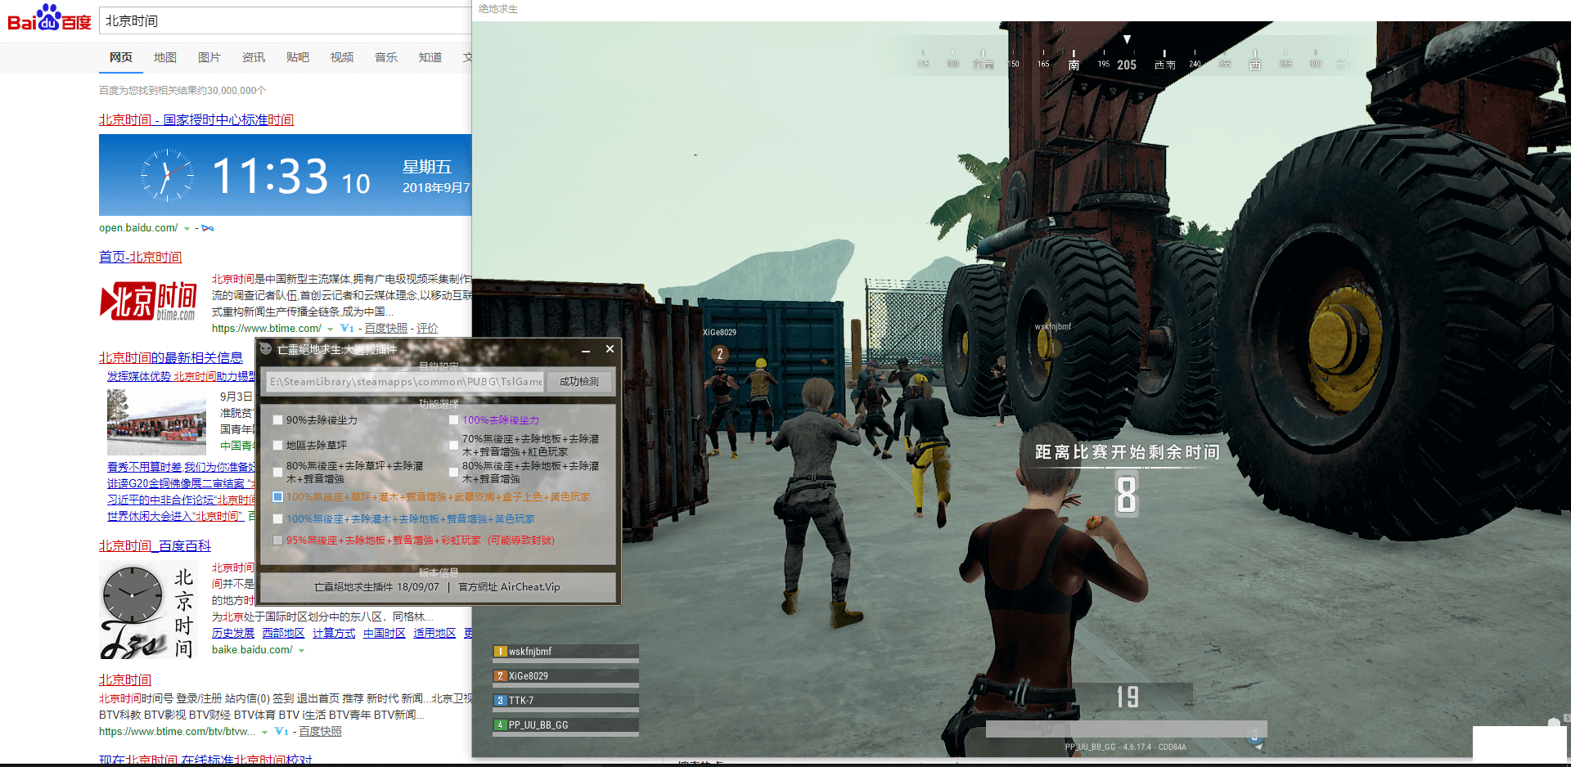Click the compass heading arrow marker at top

pos(1127,39)
